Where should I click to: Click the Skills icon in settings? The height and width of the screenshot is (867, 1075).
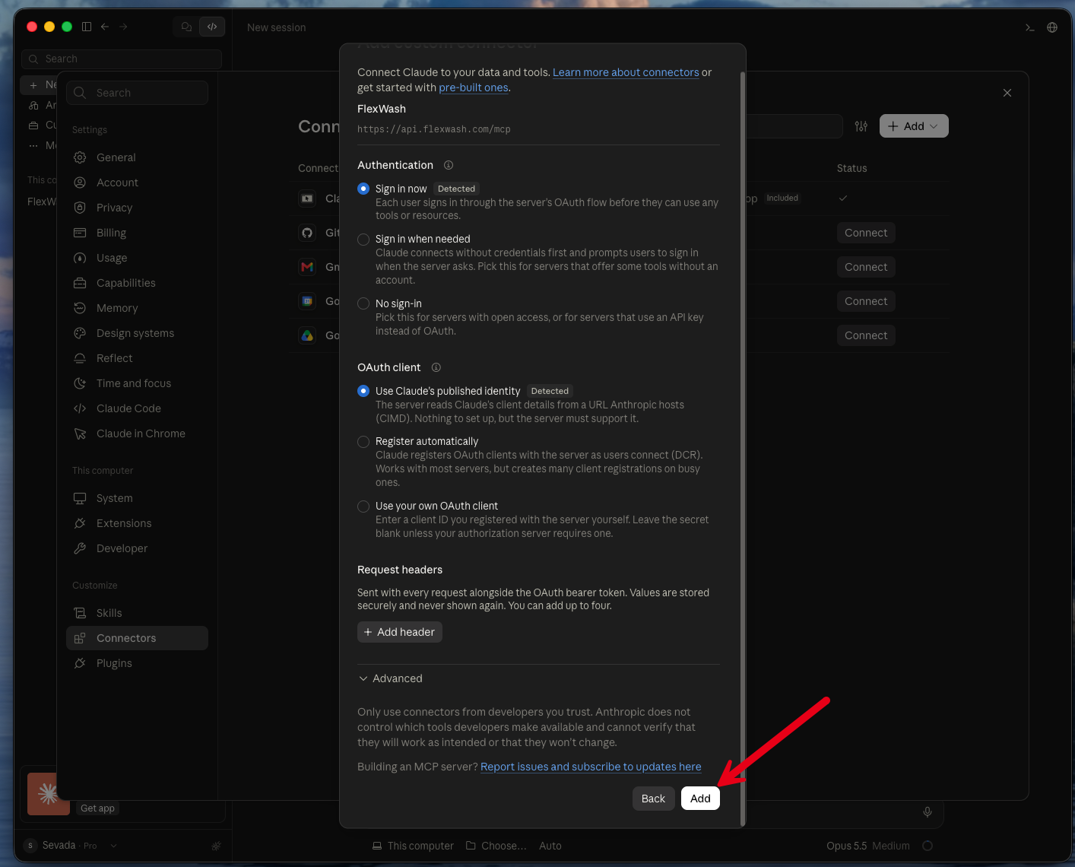tap(80, 613)
